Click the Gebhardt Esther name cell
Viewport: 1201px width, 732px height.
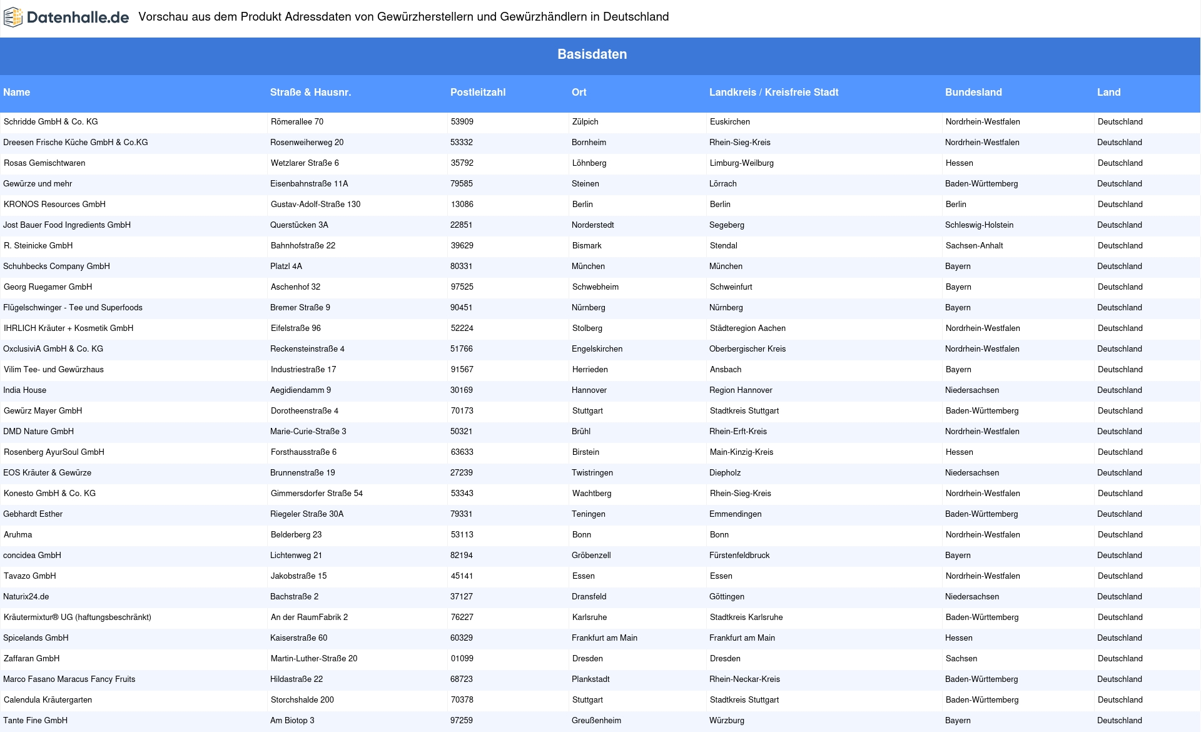pyautogui.click(x=33, y=514)
